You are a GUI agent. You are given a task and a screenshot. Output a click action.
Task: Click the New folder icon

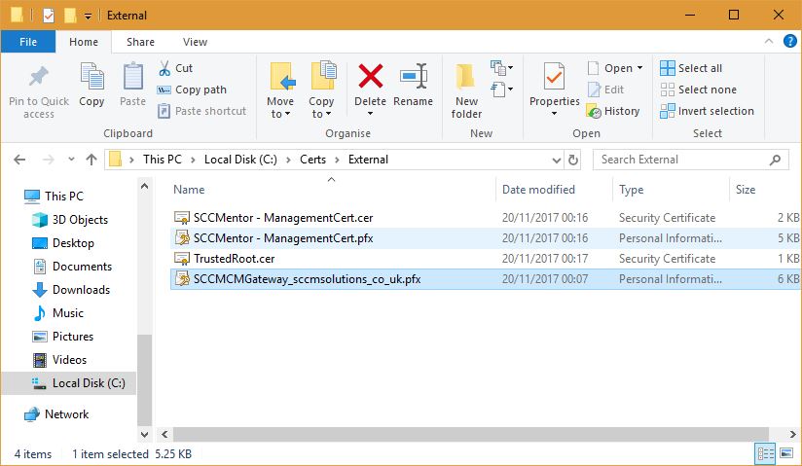pos(466,77)
